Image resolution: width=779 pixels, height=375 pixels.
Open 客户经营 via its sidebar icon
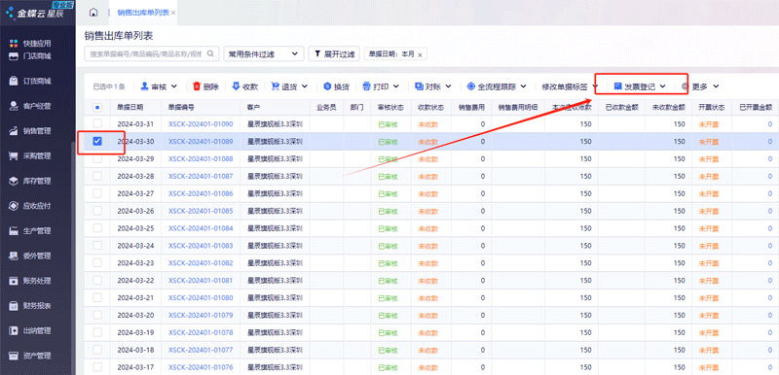pyautogui.click(x=15, y=106)
